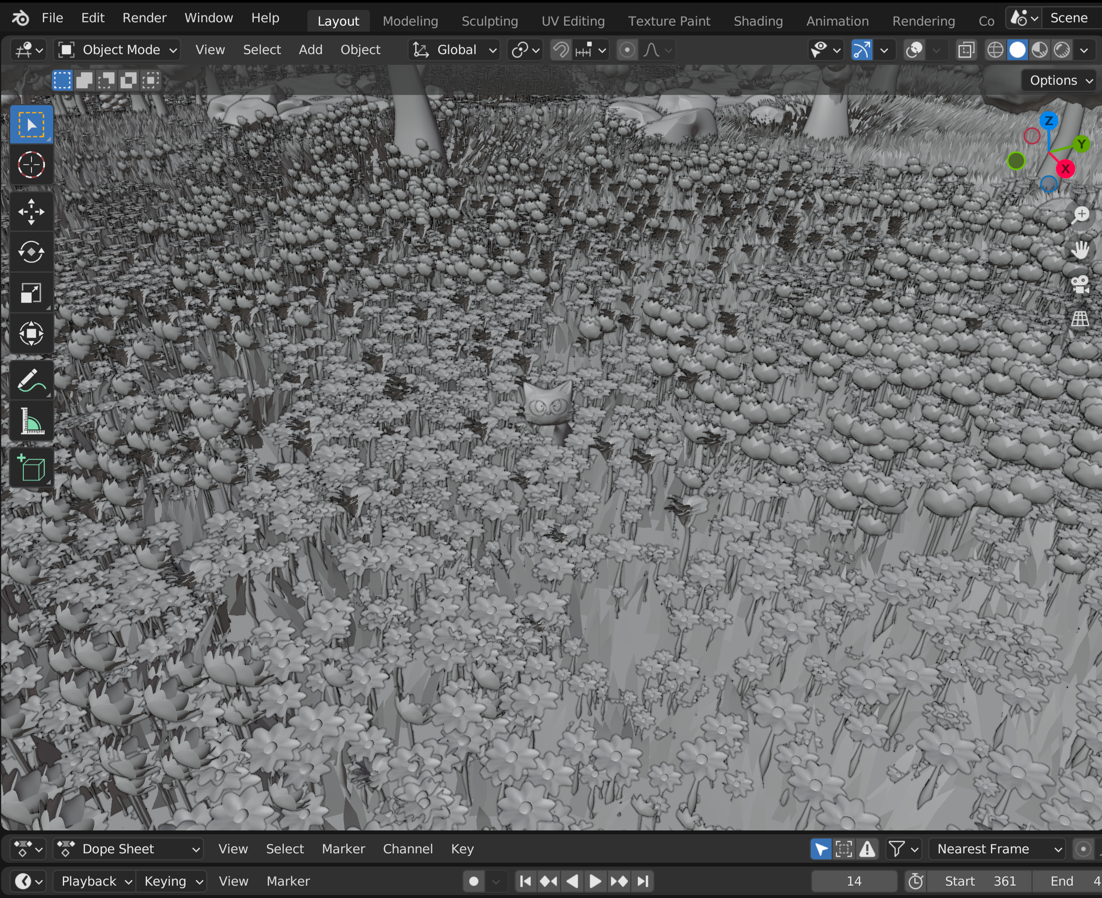
Task: Jump to the first frame
Action: pos(525,881)
